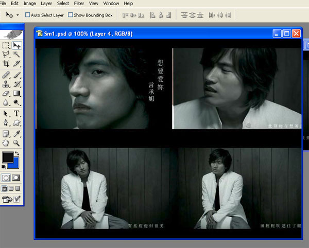Click Align Top Edges button
309x248 pixels.
point(125,15)
